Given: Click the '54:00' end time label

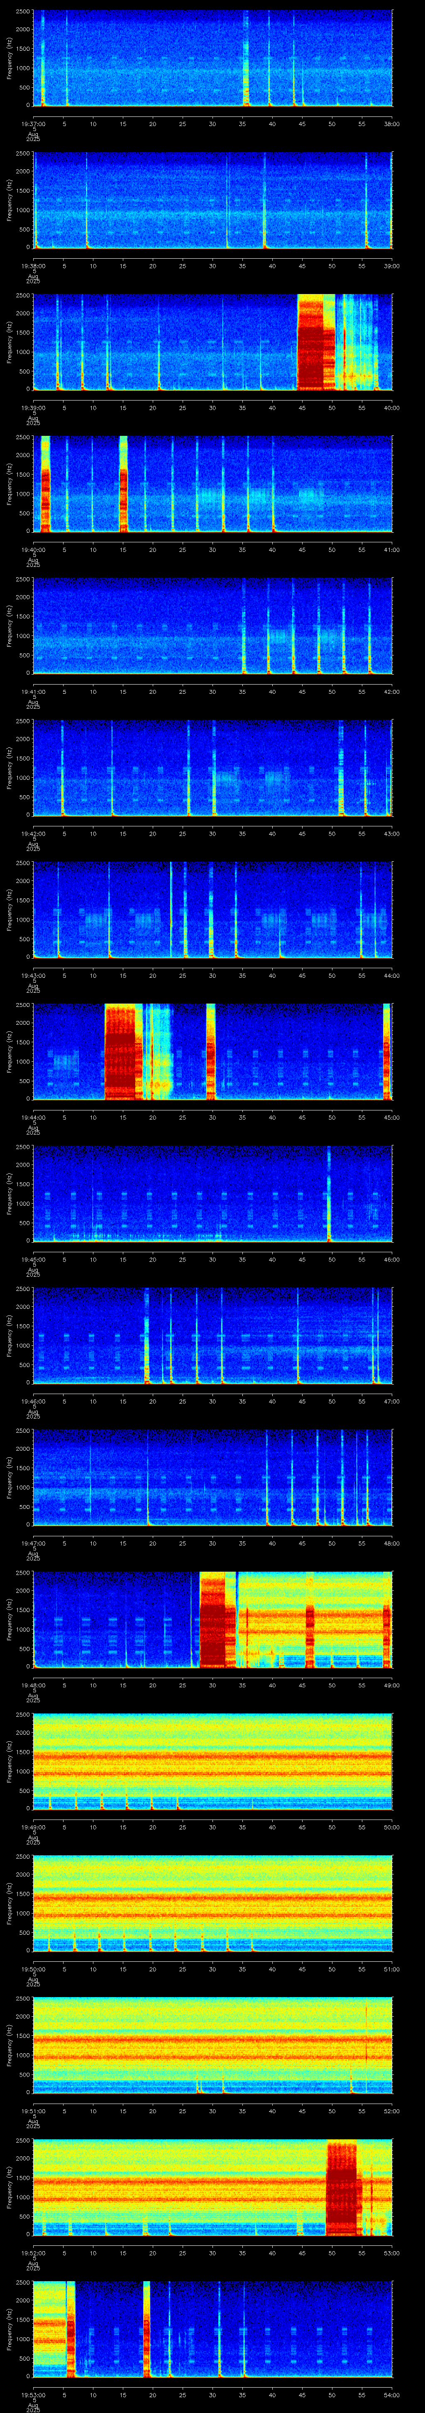Looking at the screenshot, I should [x=391, y=2394].
